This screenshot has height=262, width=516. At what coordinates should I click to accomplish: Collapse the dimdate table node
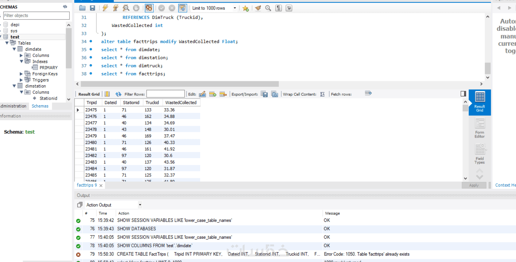click(14, 49)
